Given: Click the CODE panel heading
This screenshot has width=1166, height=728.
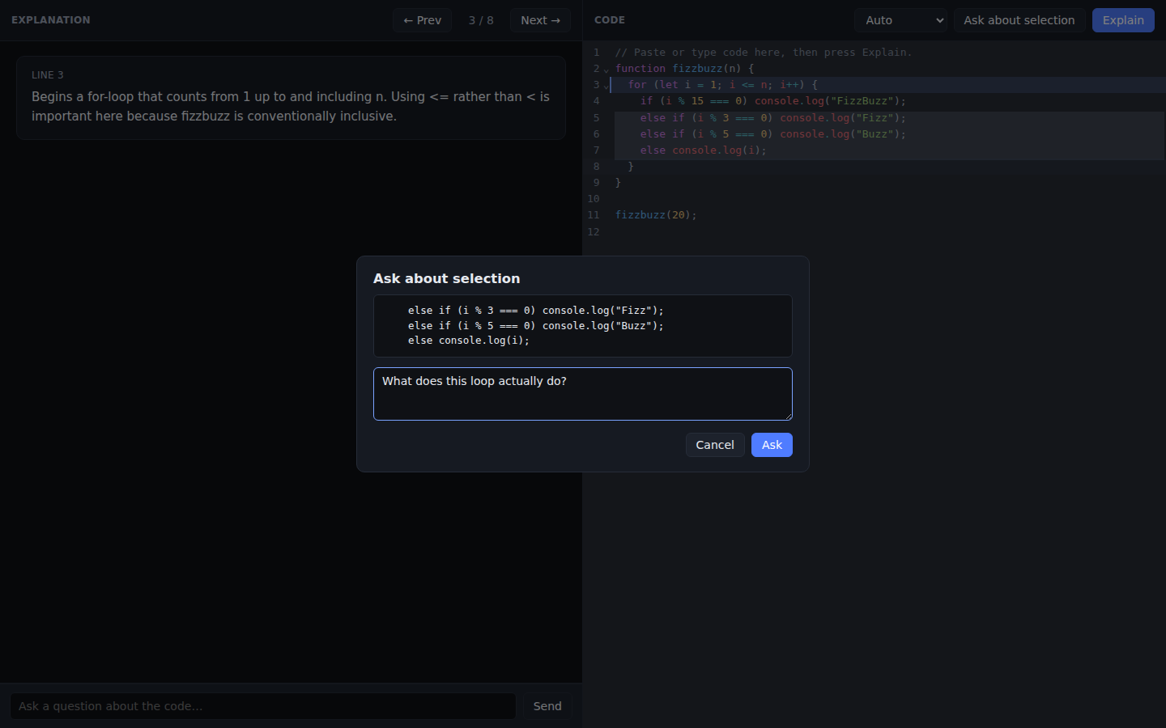Looking at the screenshot, I should [610, 20].
